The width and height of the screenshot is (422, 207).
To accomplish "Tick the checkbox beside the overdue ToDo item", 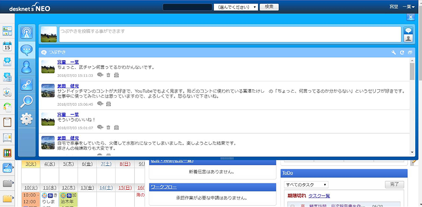I will click(x=292, y=205).
